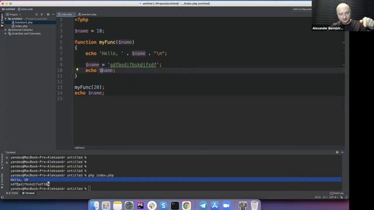
Task: Close terminal session with x icon
Action: [x=7, y=162]
